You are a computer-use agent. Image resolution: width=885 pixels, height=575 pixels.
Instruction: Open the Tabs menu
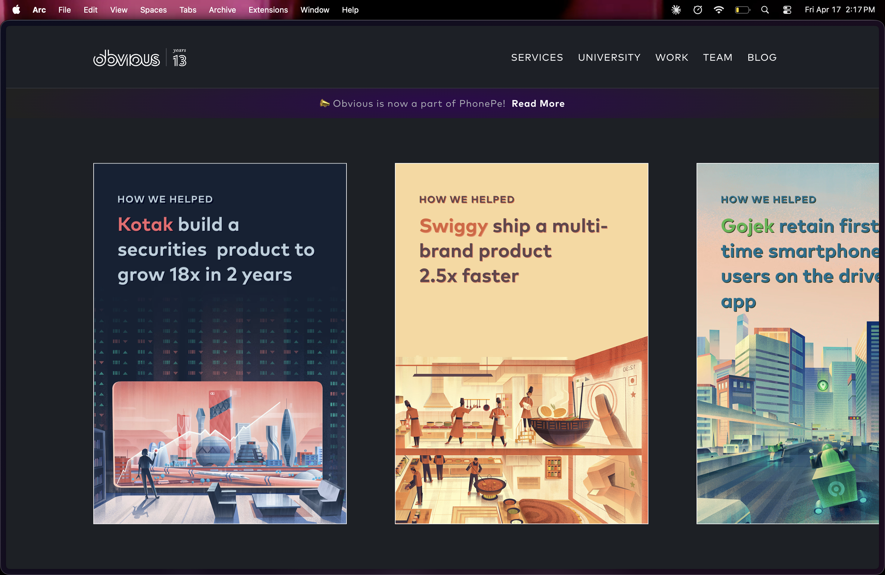click(188, 10)
